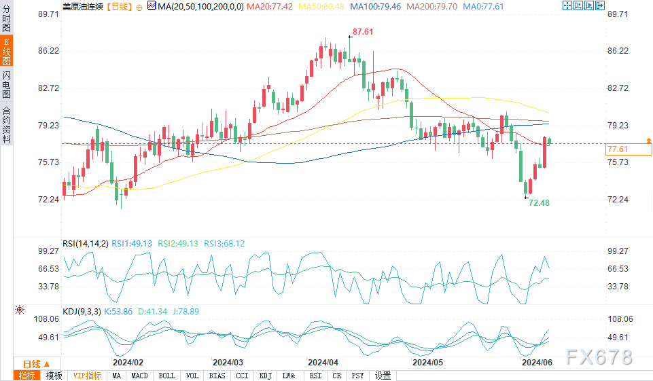653x381 pixels.
Task: Choose the VOL indicator button
Action: tap(192, 376)
